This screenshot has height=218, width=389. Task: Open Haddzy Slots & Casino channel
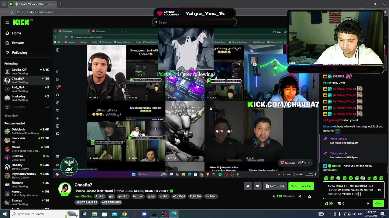click(x=27, y=167)
